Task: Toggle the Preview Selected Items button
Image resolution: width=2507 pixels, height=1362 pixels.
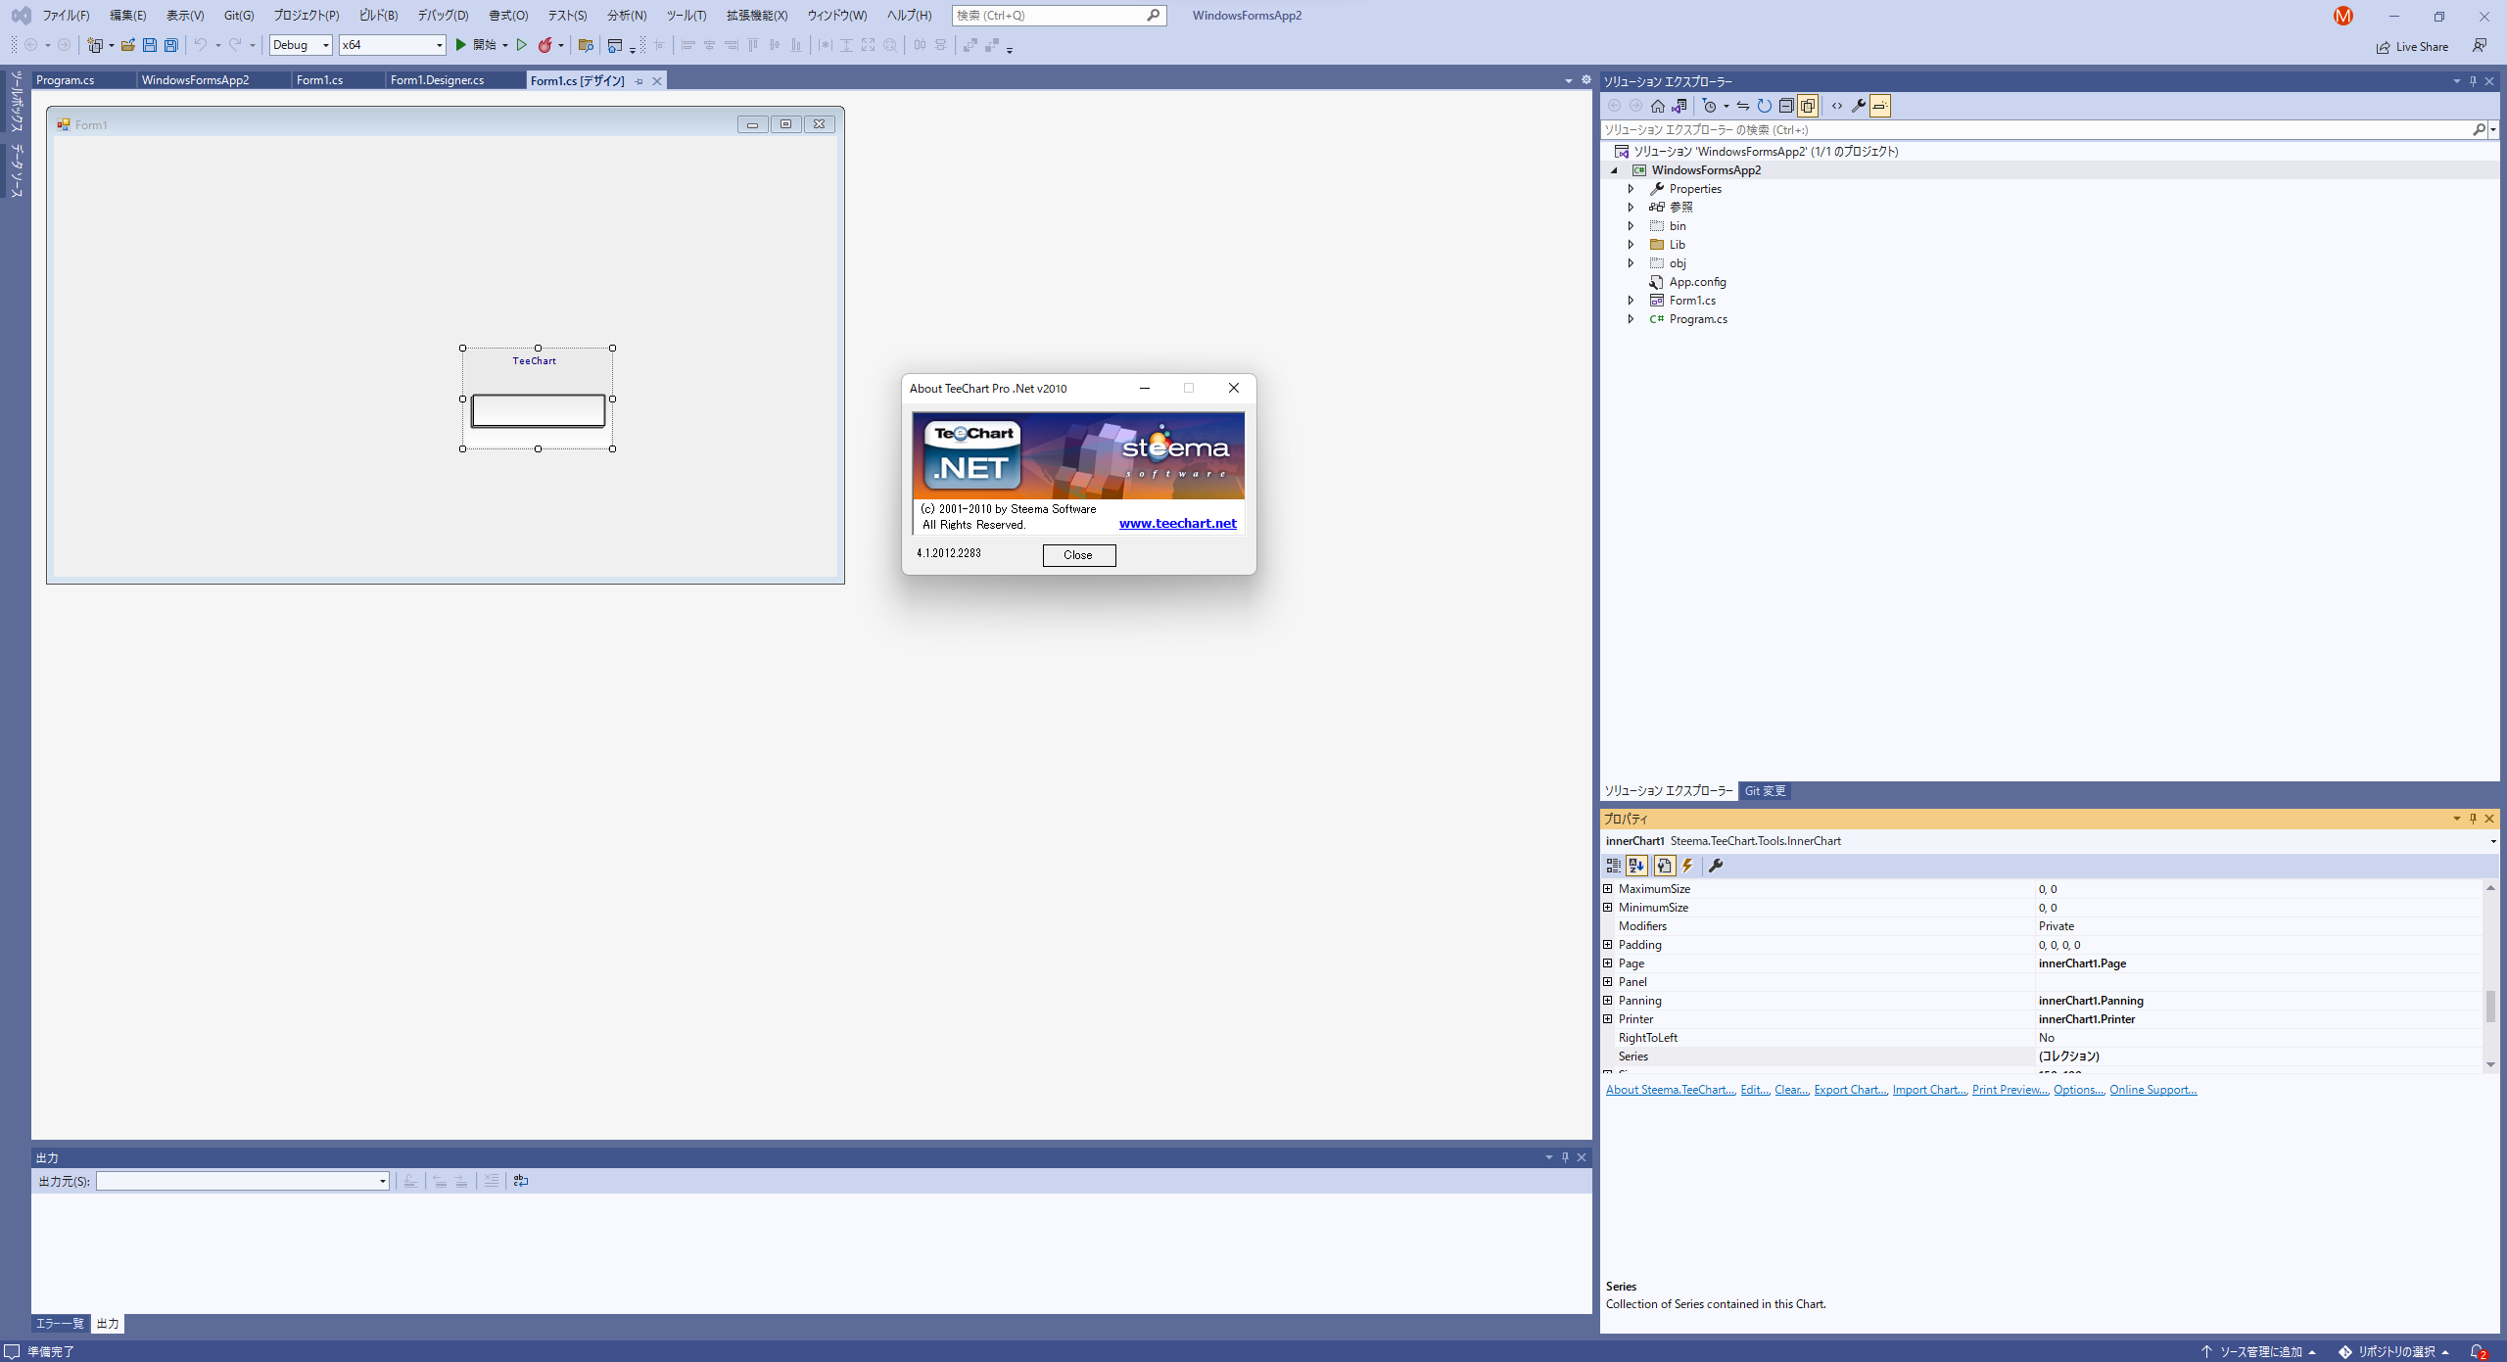Action: point(1880,106)
